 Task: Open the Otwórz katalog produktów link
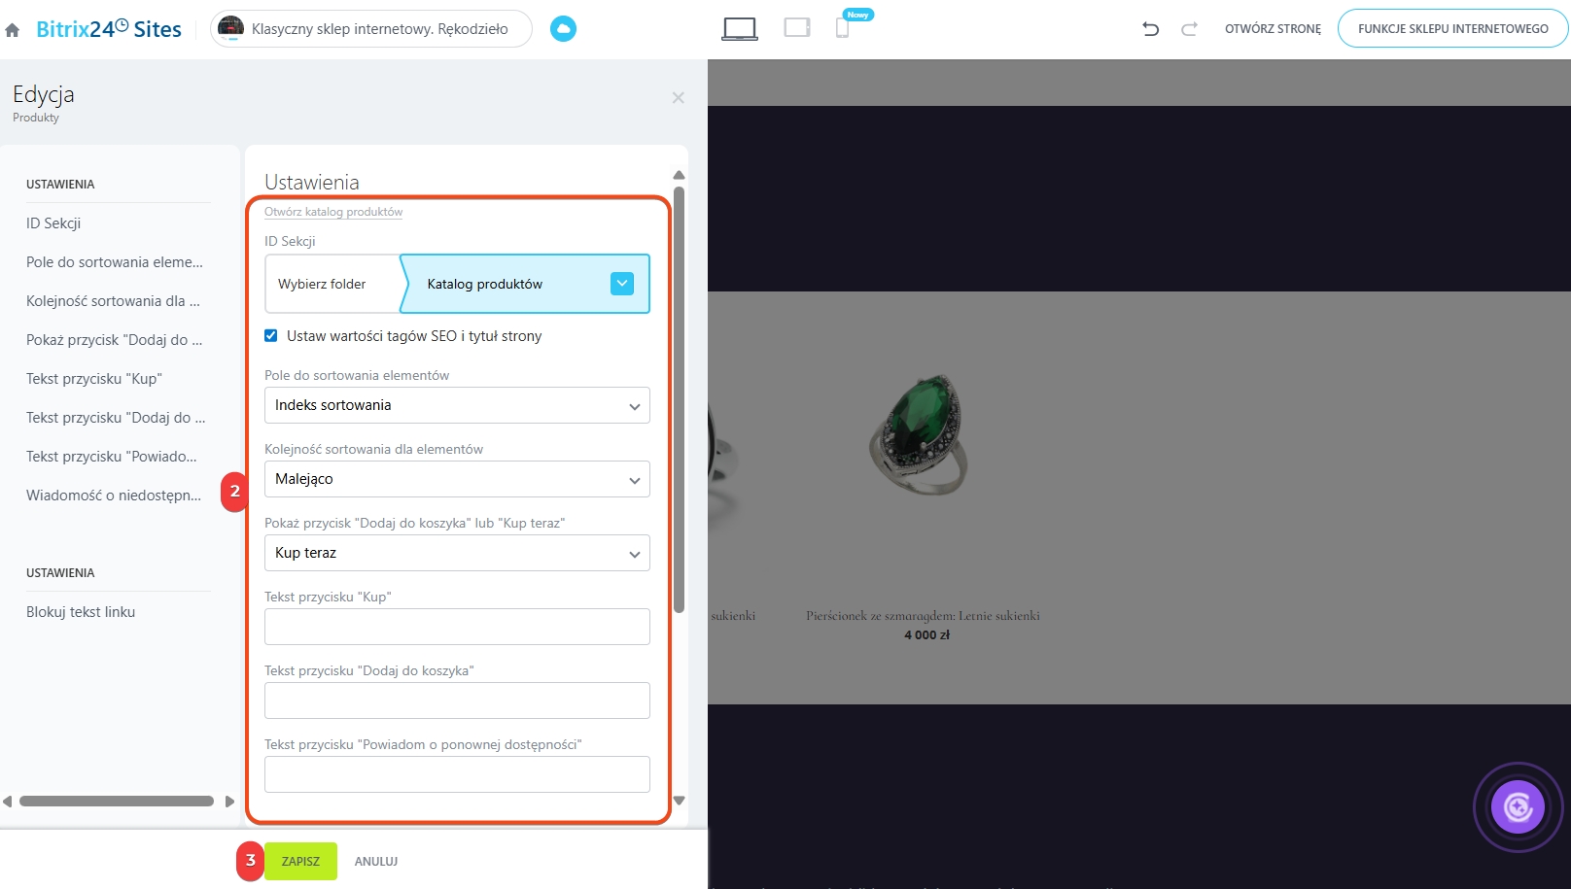pos(333,212)
